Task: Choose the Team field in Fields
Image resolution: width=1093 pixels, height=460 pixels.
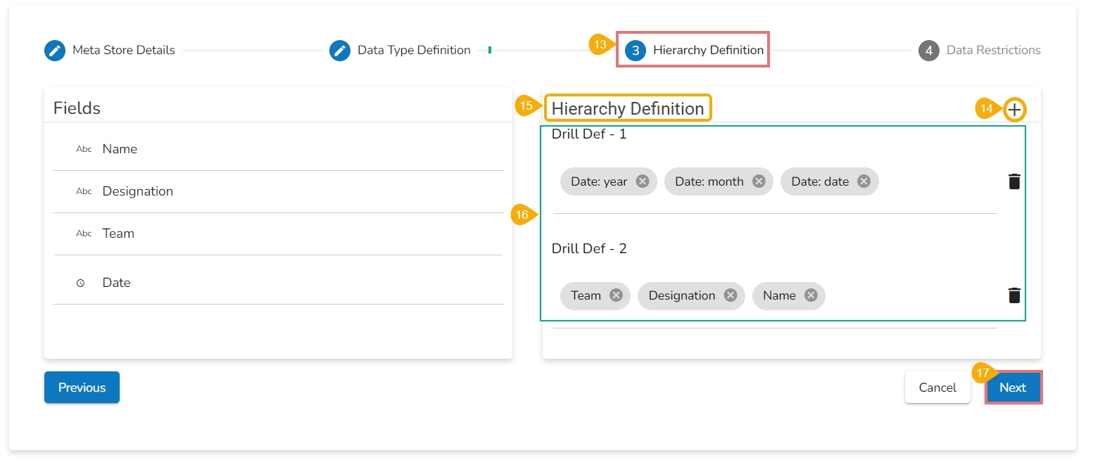Action: 118,234
